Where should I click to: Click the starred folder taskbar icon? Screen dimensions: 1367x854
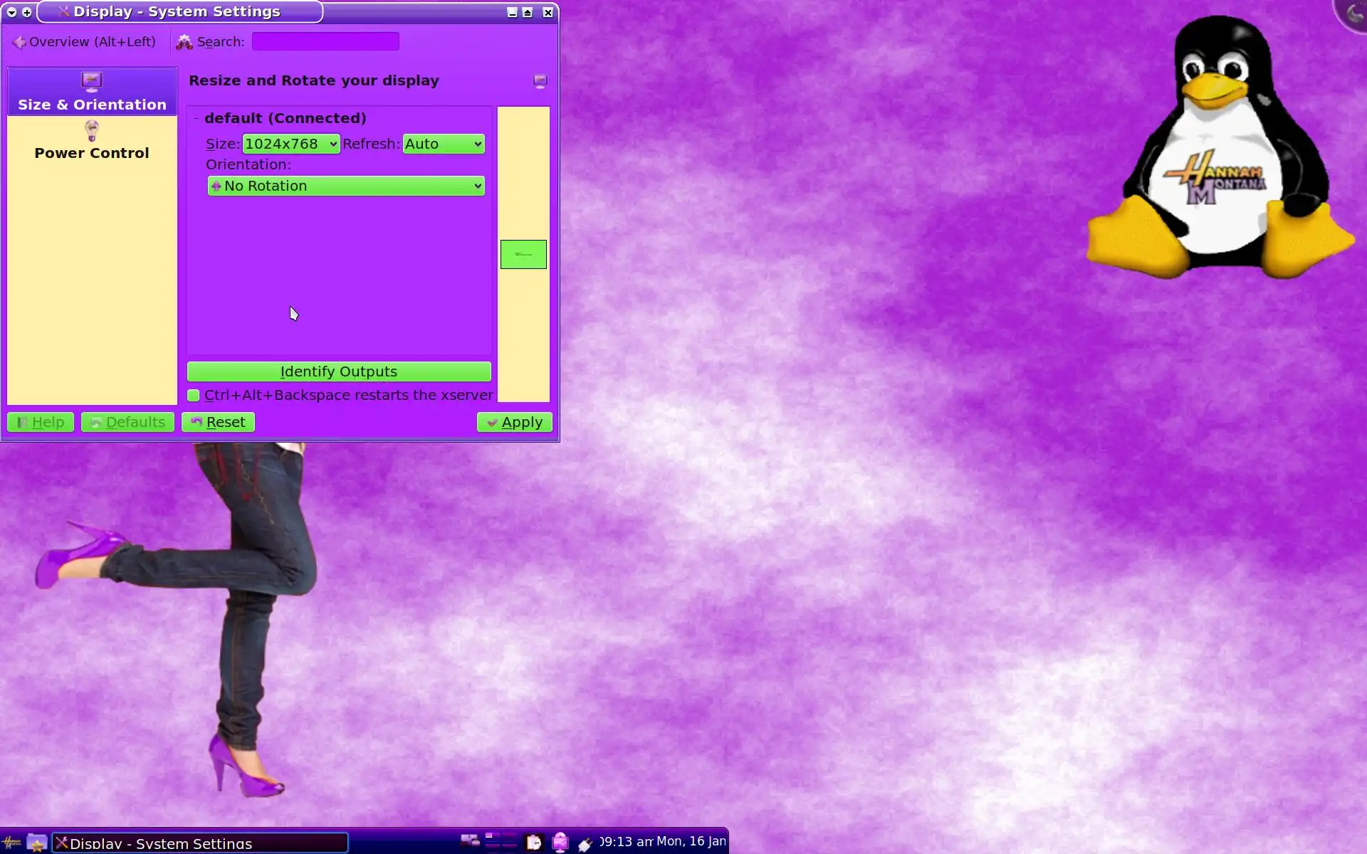37,843
